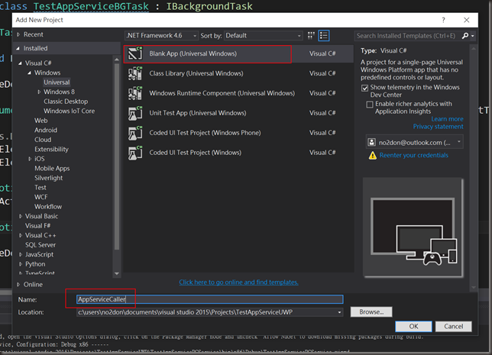Expand the Windows 8 tree node

39,92
